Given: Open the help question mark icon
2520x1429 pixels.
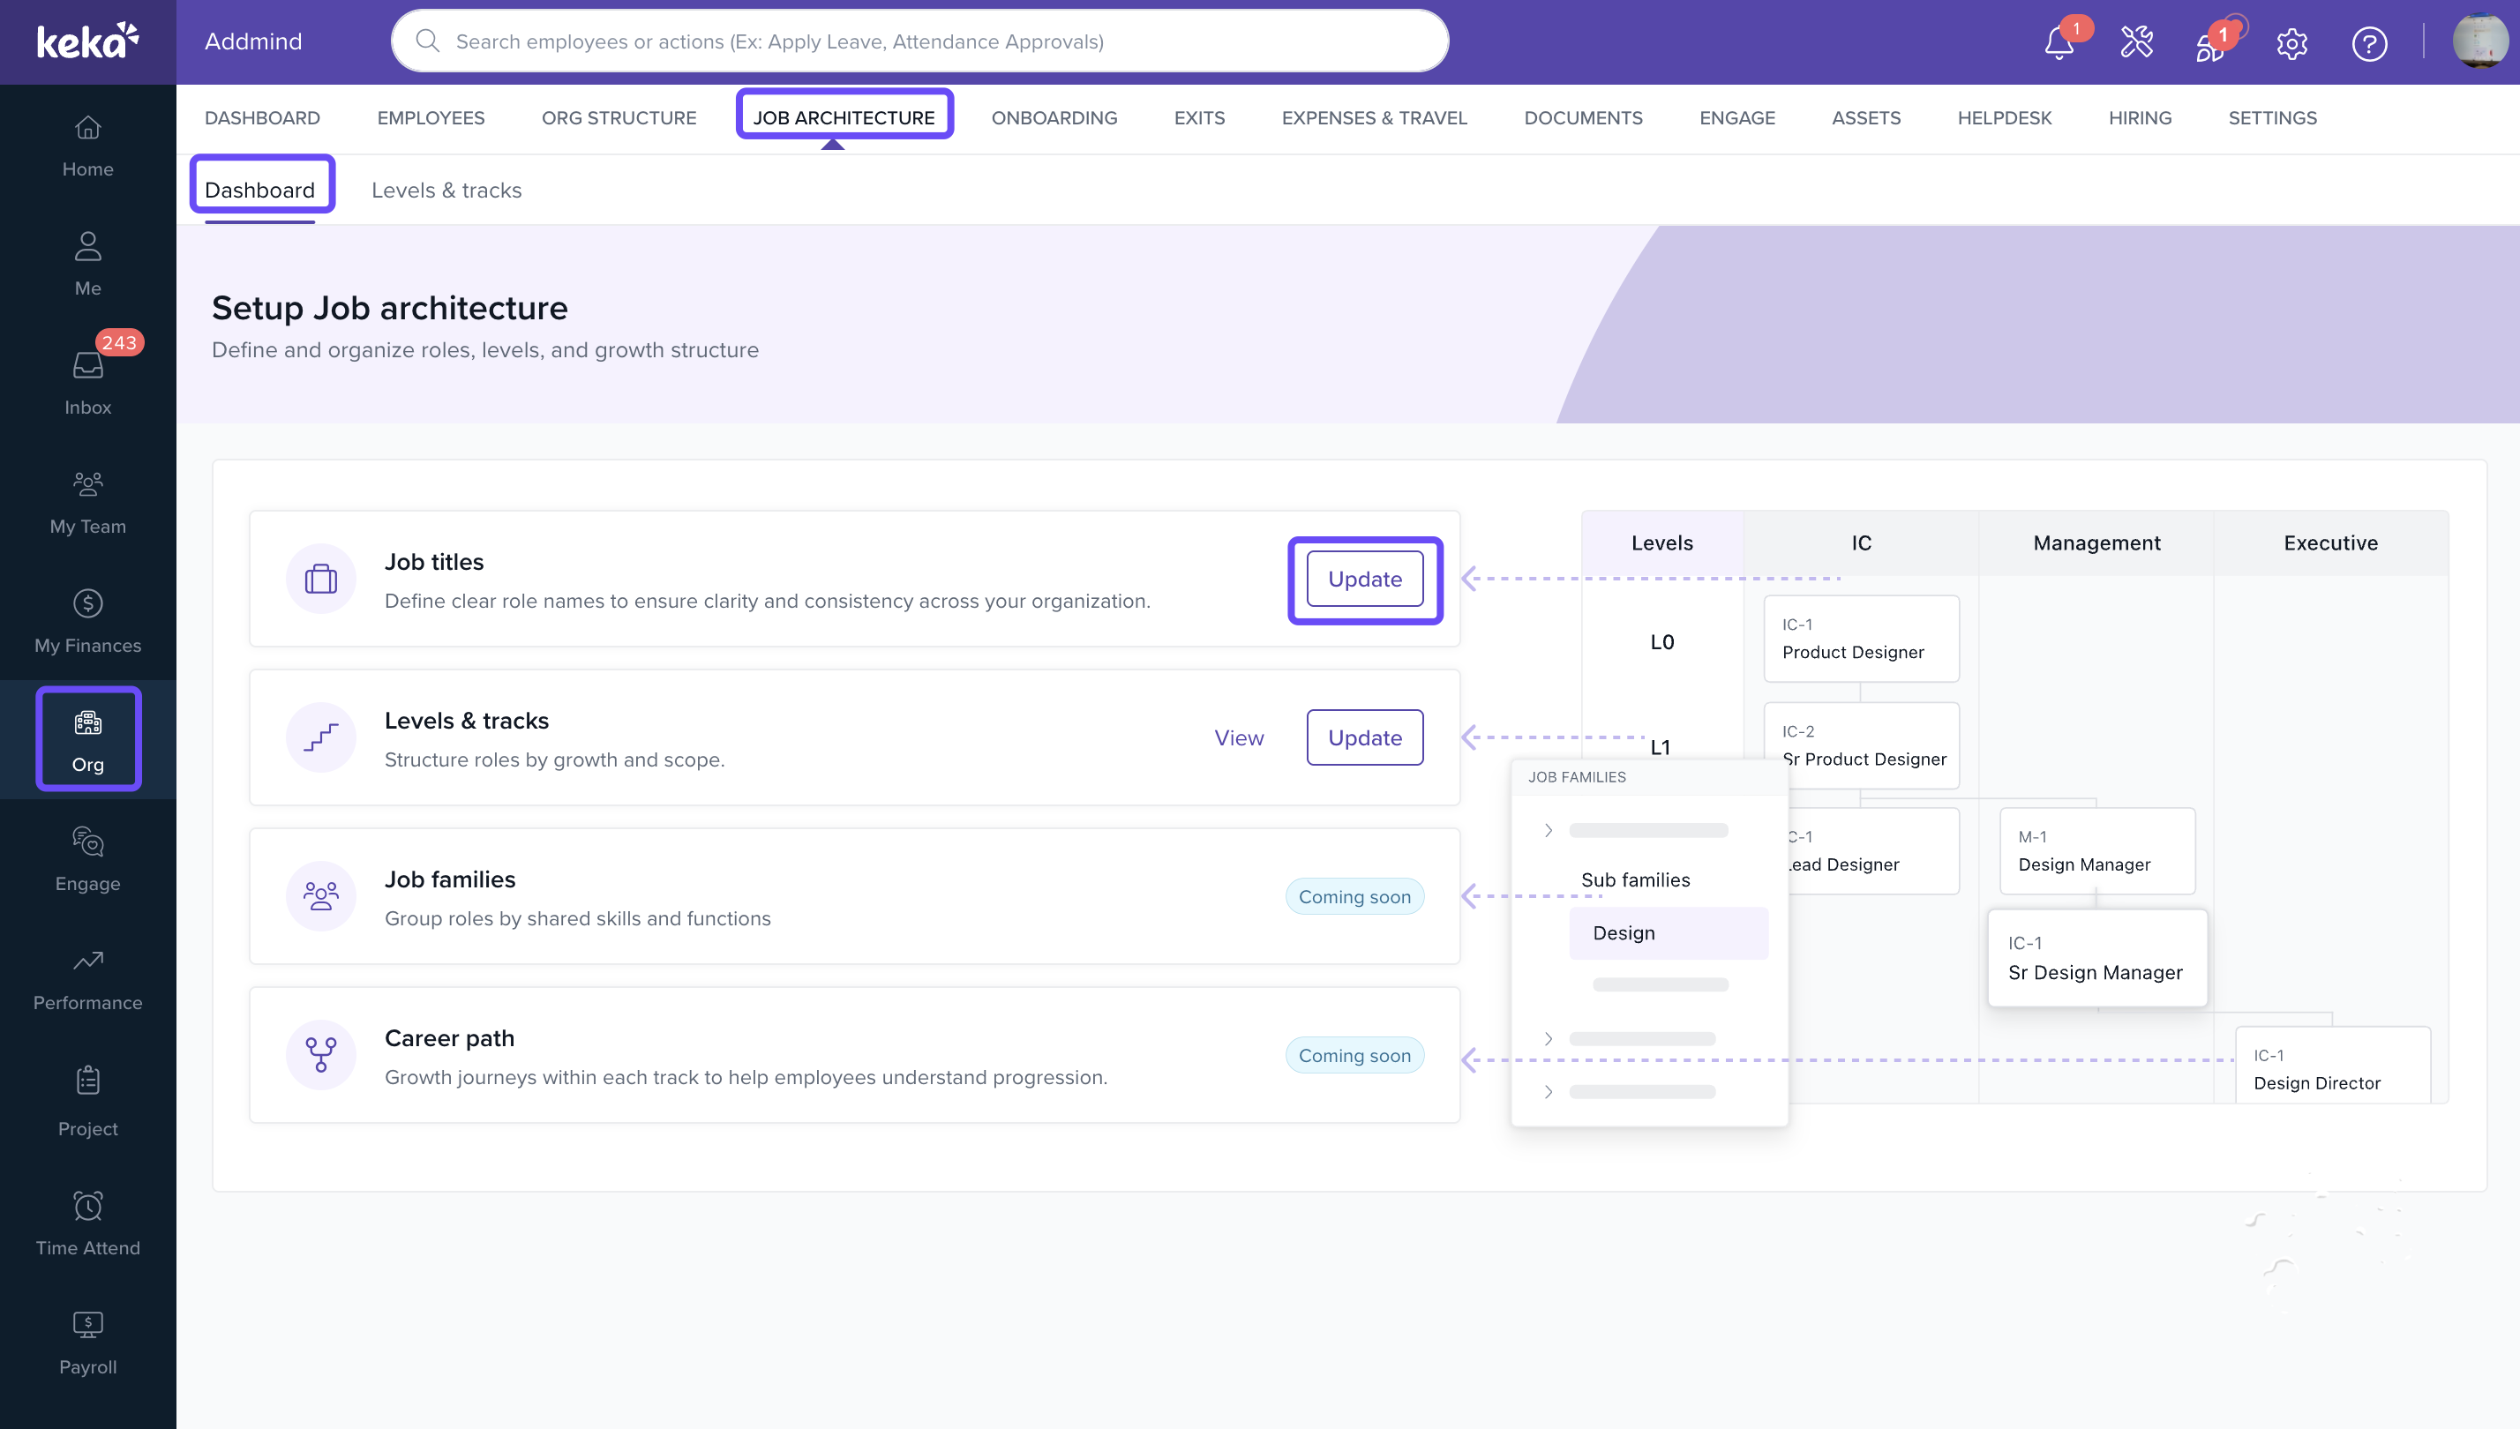Looking at the screenshot, I should tap(2369, 43).
